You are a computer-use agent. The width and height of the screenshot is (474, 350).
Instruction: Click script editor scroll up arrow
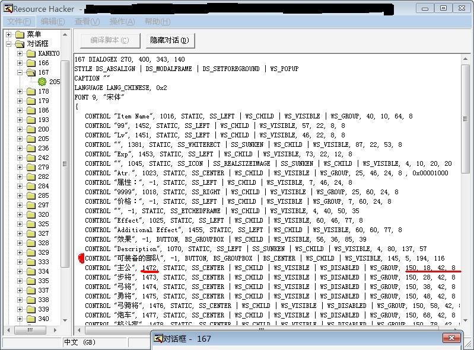[x=465, y=59]
